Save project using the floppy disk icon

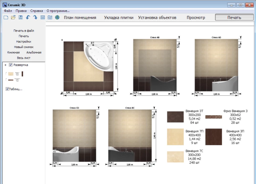click(20, 17)
